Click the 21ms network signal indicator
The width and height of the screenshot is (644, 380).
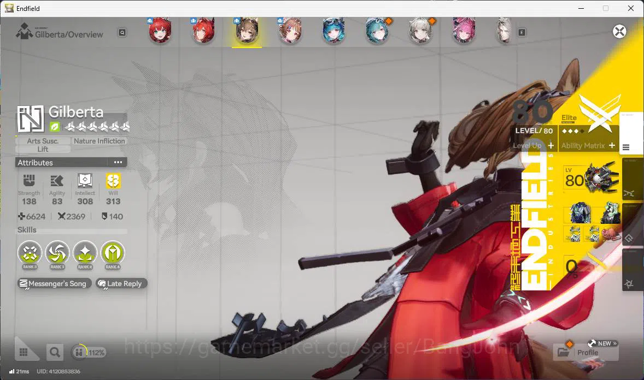(x=19, y=371)
